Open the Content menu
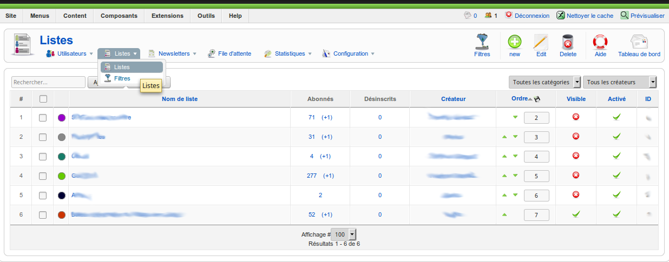Image resolution: width=669 pixels, height=262 pixels. point(75,16)
